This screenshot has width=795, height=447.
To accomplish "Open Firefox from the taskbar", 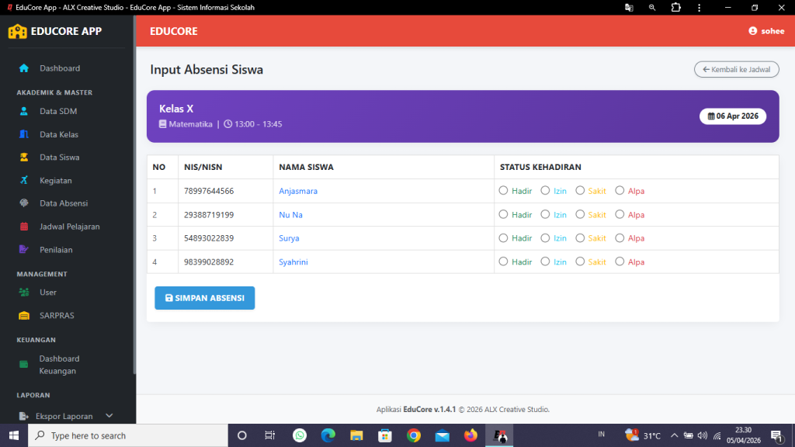I will 470,435.
